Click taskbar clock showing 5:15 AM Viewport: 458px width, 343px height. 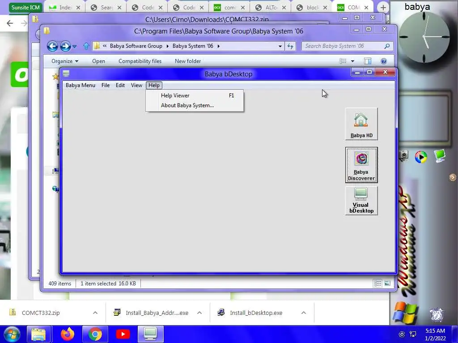(435, 335)
